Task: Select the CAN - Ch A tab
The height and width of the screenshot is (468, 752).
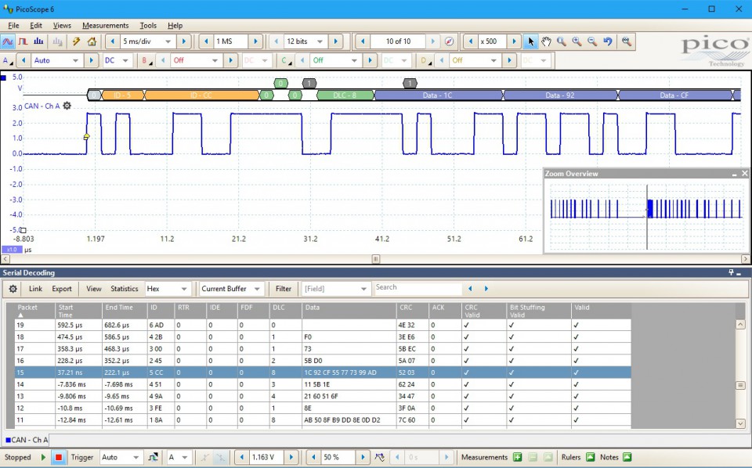Action: 27,440
